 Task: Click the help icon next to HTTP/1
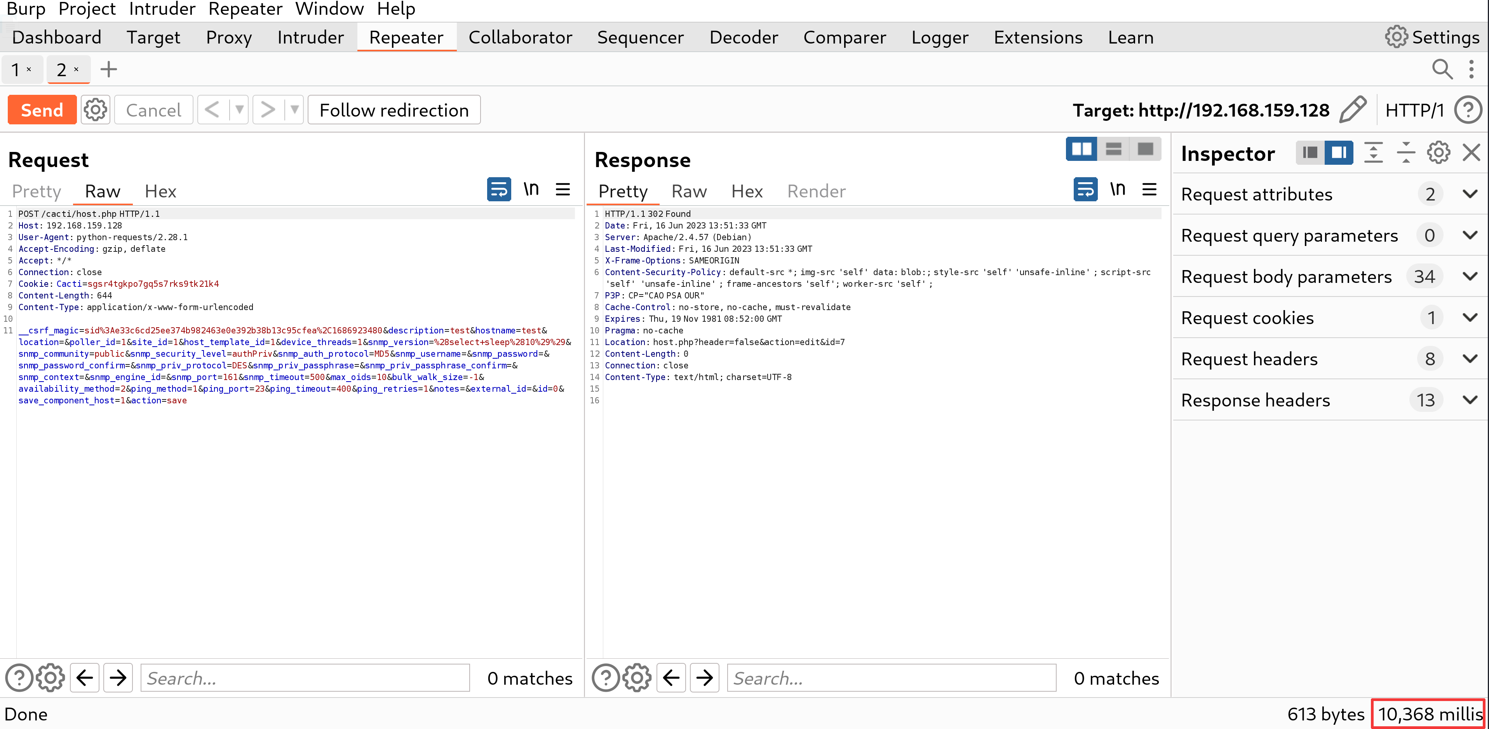[1468, 110]
